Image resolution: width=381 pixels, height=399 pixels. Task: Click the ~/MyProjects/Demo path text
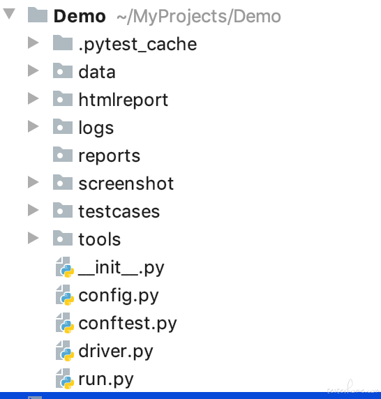[x=199, y=17]
